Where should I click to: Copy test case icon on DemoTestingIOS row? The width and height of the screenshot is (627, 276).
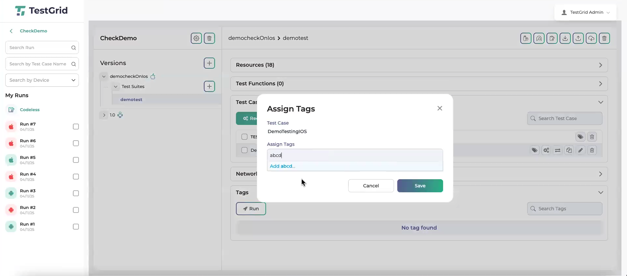(x=569, y=150)
